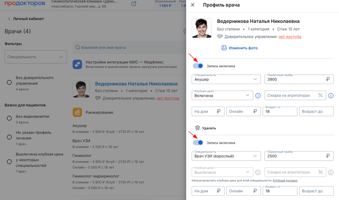Click Первичный приём field with 3900
This screenshot has height=200, width=339.
click(299, 79)
